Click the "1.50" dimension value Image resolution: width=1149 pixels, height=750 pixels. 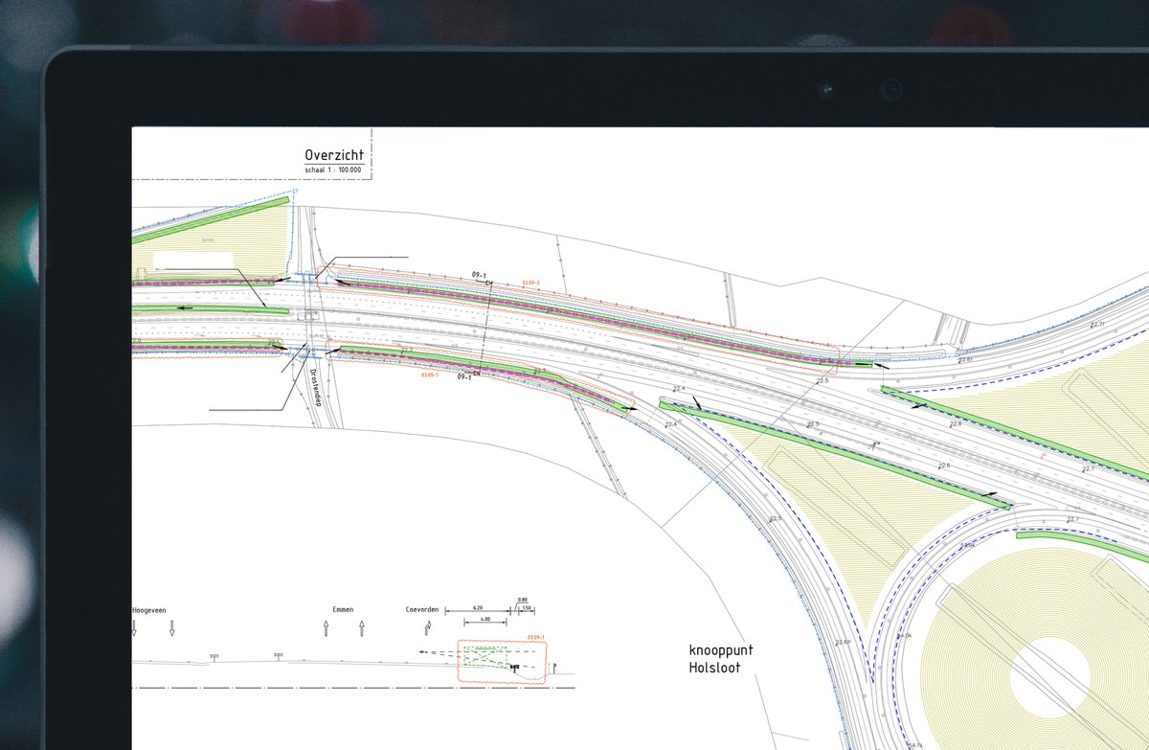click(529, 609)
